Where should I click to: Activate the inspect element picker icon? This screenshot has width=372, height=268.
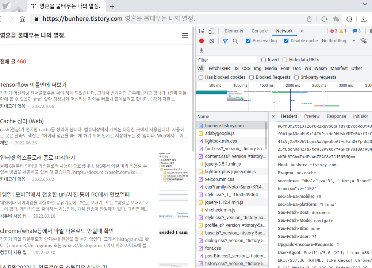(202, 31)
